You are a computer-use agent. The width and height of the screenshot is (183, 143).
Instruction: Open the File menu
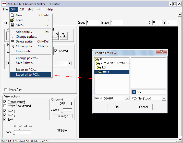point(5,9)
